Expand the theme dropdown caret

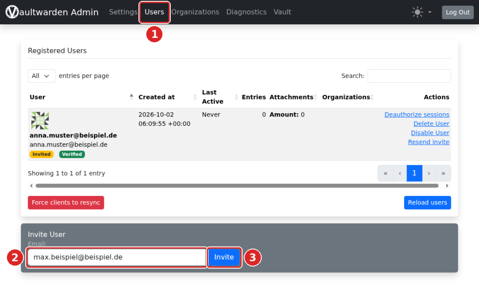click(x=430, y=12)
